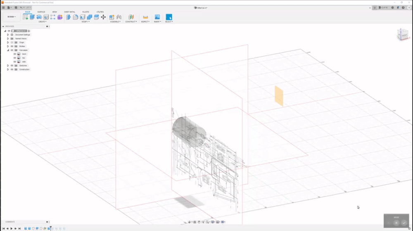Open the Modify menu
This screenshot has height=231, width=413.
click(86, 21)
